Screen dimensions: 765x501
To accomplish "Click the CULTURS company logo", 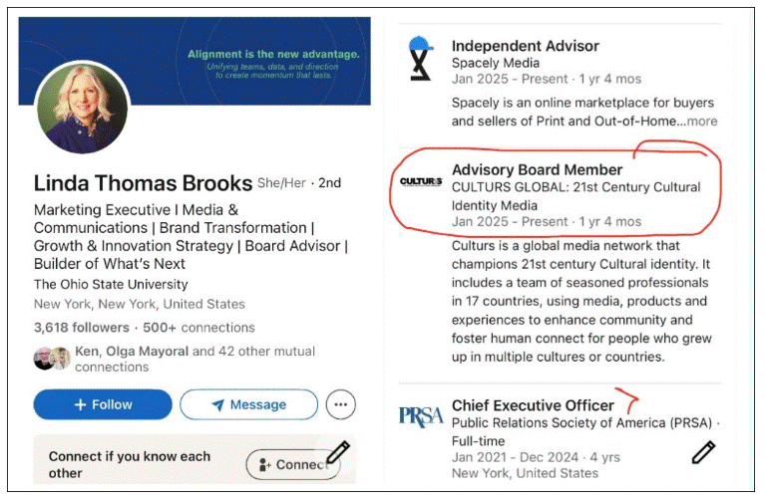I will (420, 181).
